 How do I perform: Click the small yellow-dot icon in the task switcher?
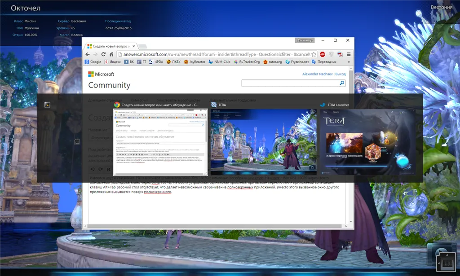coord(47,105)
